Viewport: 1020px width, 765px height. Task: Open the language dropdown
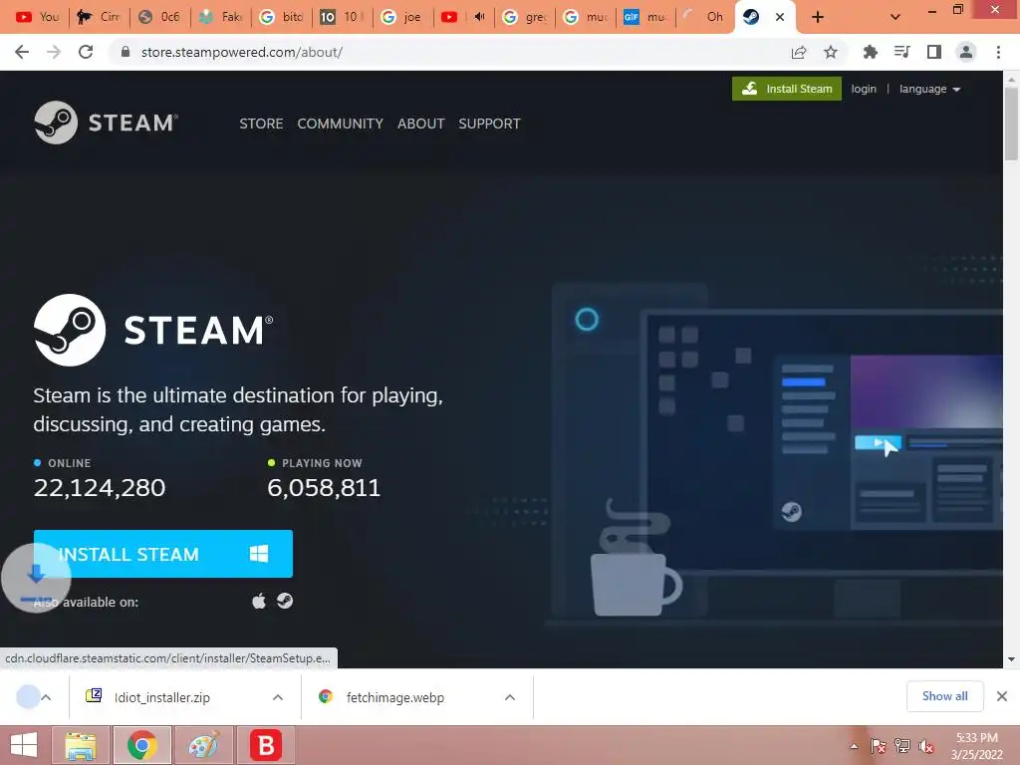point(929,89)
